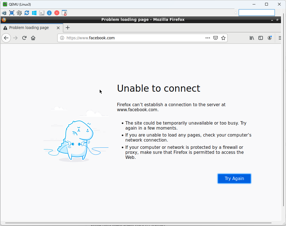Click the horizontal scrollbar at the bottom
This screenshot has height=226, width=286.
138,223
